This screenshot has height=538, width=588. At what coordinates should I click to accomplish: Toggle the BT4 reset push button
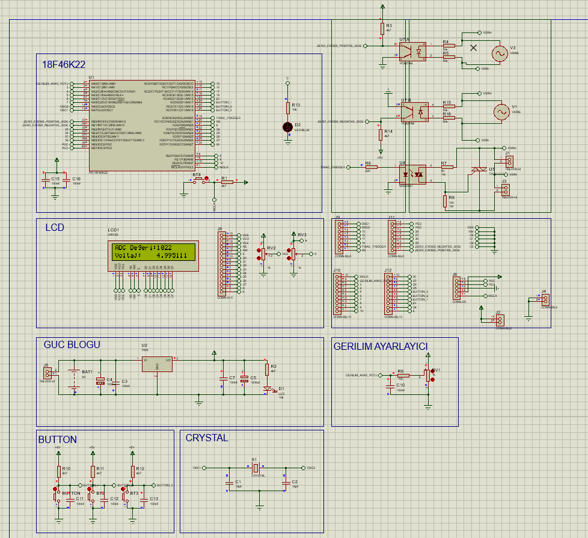206,179
